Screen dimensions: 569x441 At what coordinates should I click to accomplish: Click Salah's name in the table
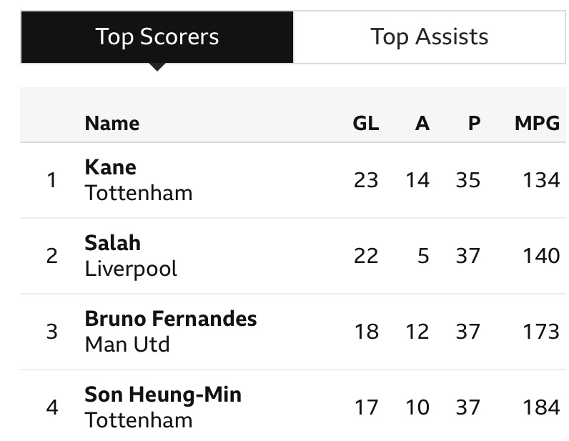(112, 242)
